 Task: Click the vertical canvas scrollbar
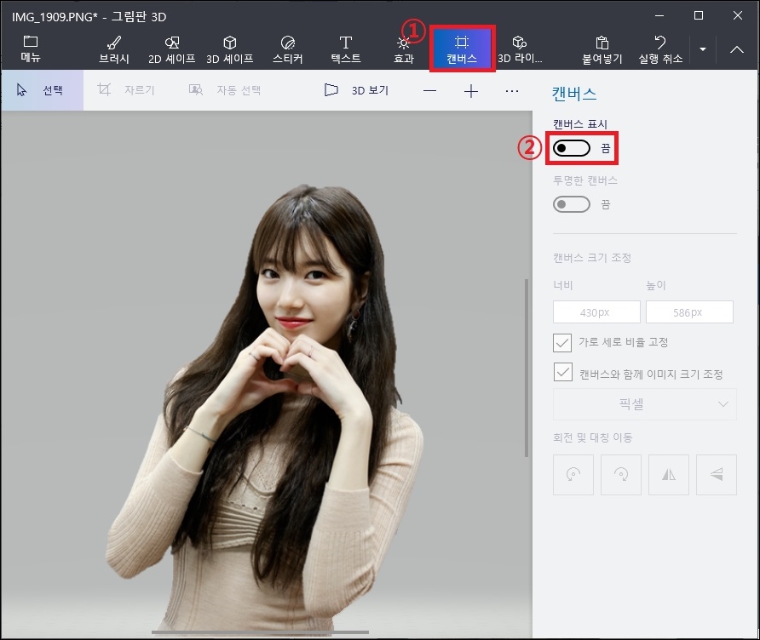click(527, 368)
